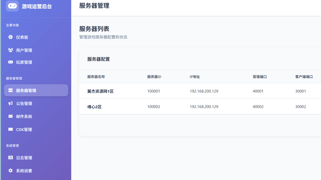This screenshot has width=321, height=180.
Task: Click the users icon next to 用户管理
Action: tap(10, 50)
